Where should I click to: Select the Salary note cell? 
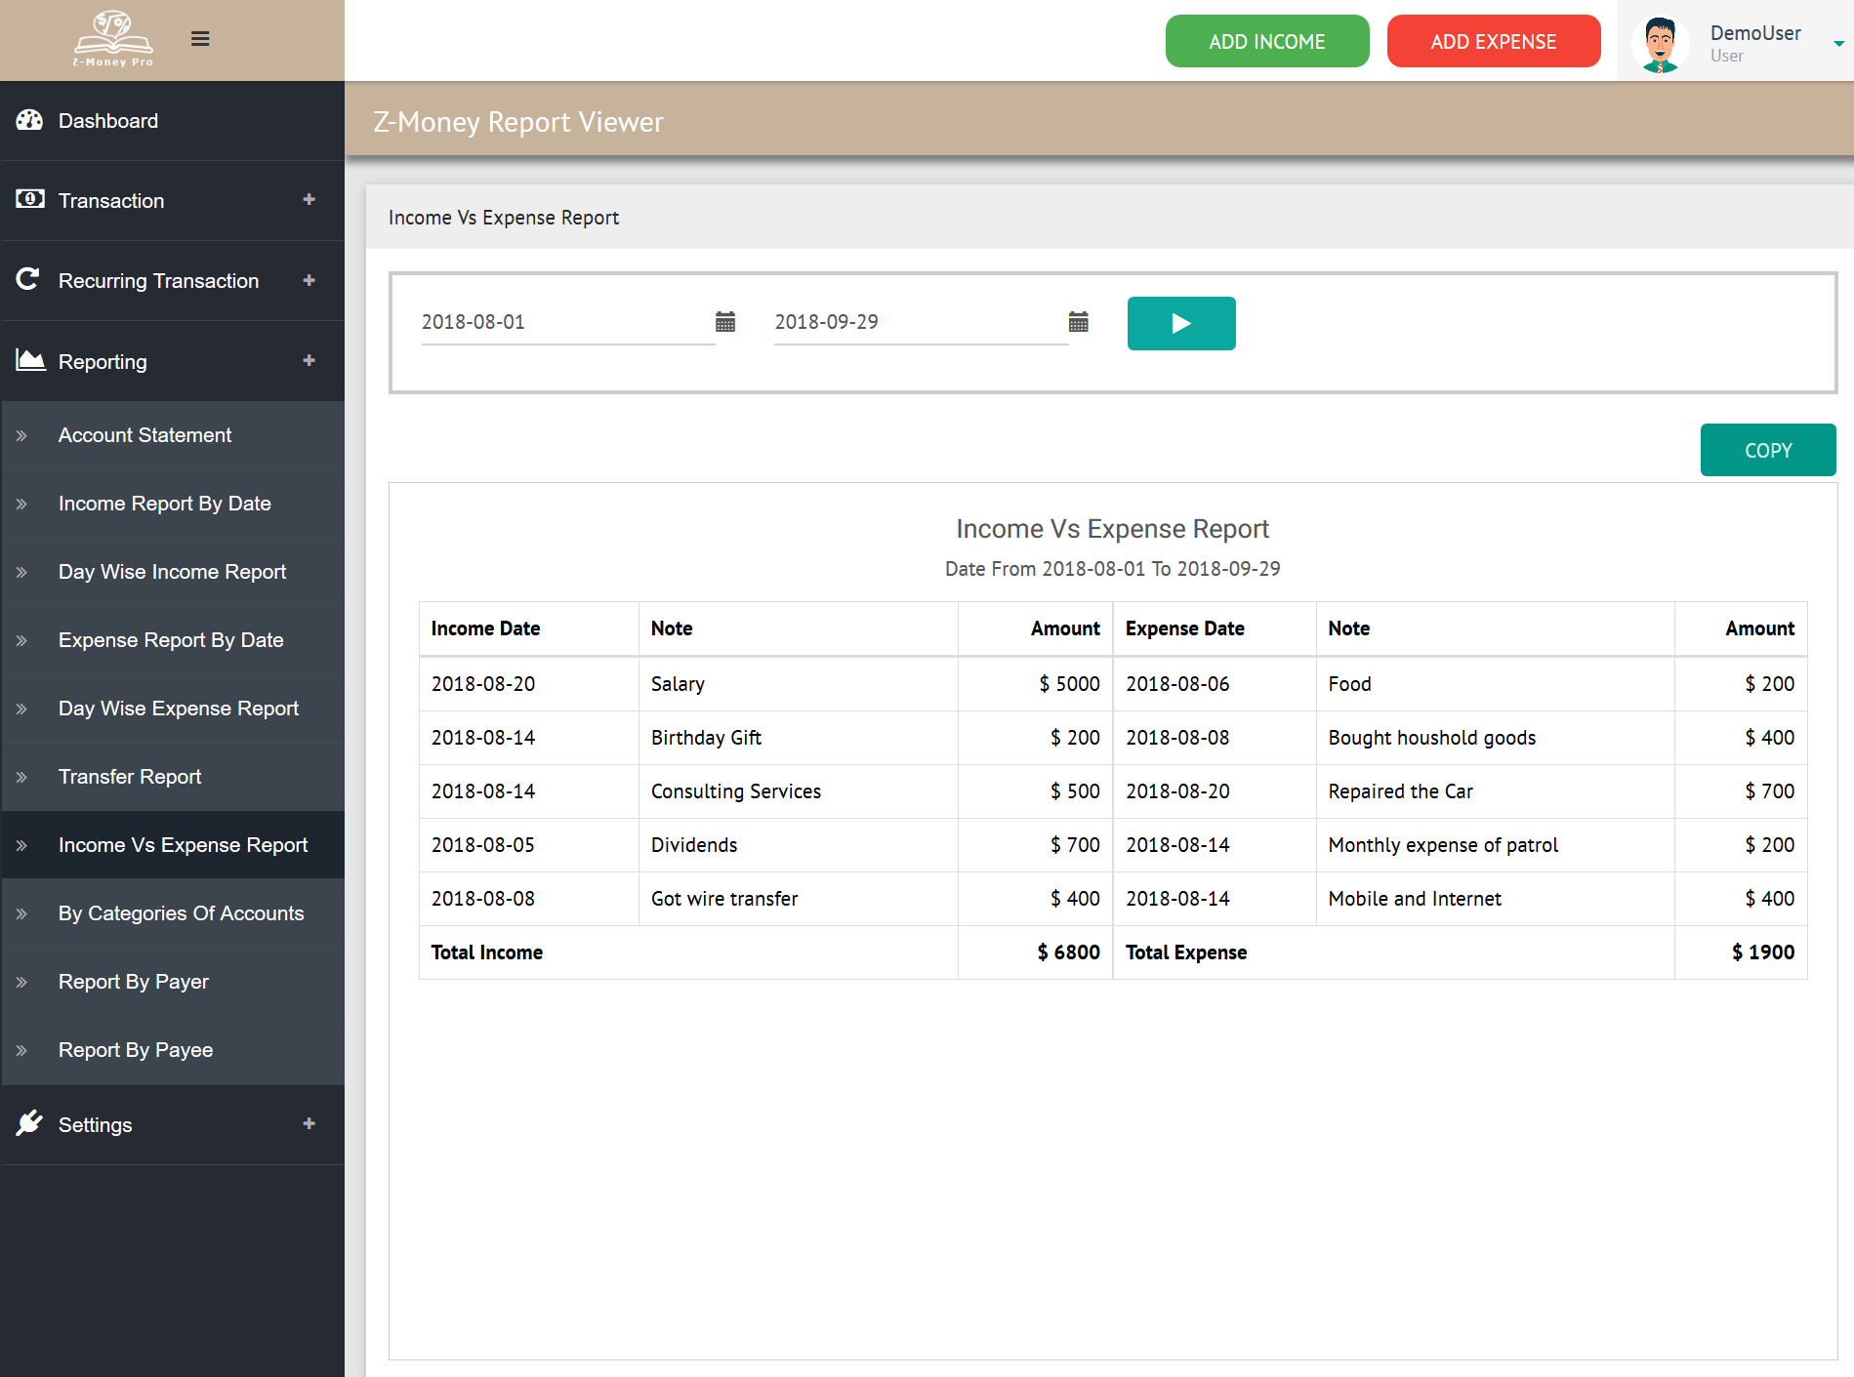[x=799, y=684]
